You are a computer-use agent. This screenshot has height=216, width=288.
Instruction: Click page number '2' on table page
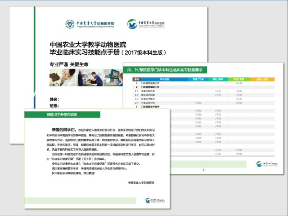point(204,170)
